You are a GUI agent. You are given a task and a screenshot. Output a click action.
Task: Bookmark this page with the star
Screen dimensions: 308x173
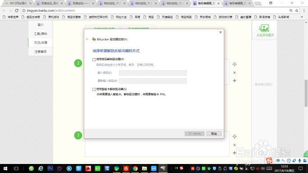[x=297, y=11]
